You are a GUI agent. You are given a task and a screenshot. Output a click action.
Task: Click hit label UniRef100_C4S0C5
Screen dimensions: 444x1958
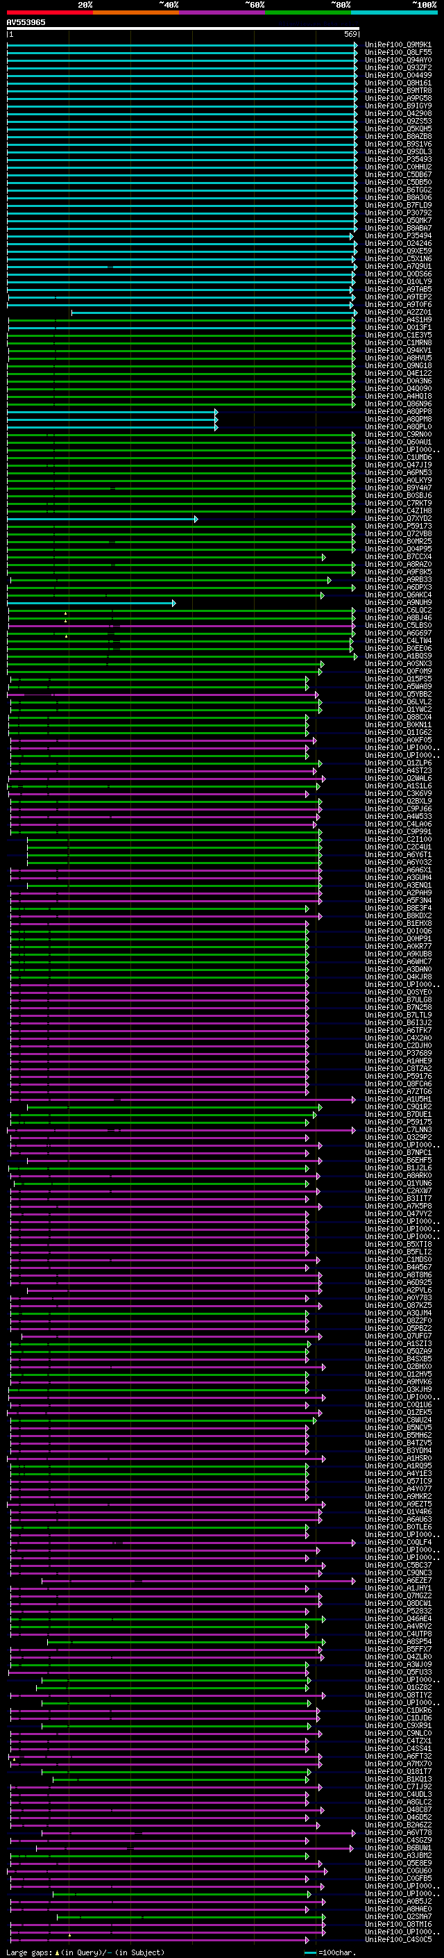[x=398, y=1940]
